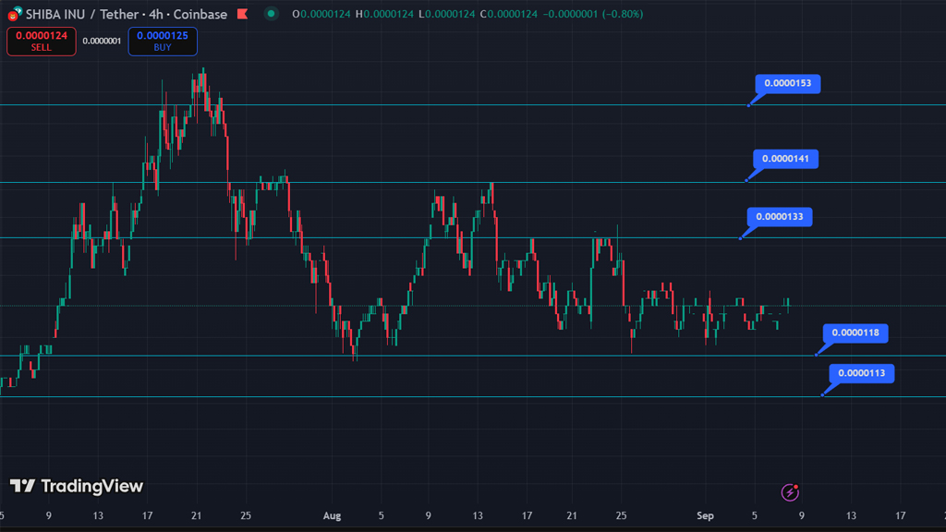Click the 21 July date axis label
Viewport: 946px width, 532px height.
tap(196, 515)
